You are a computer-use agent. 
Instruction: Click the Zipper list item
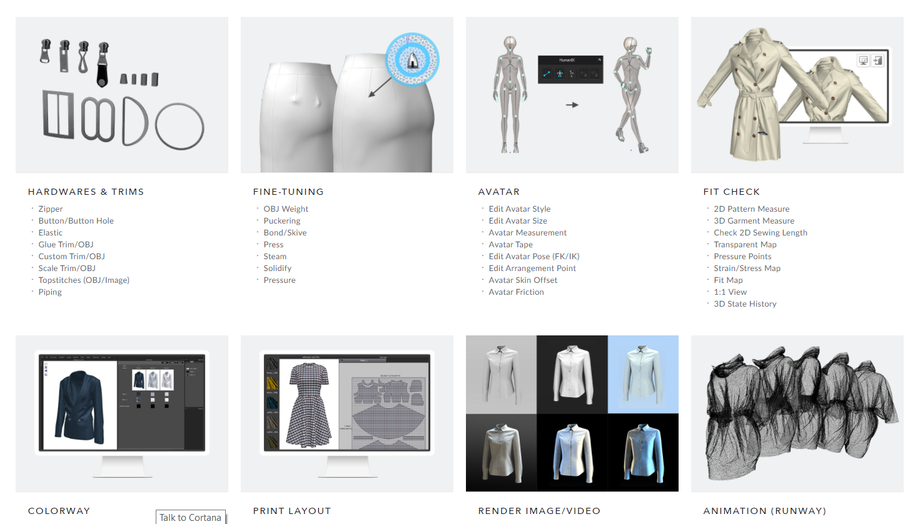click(51, 209)
